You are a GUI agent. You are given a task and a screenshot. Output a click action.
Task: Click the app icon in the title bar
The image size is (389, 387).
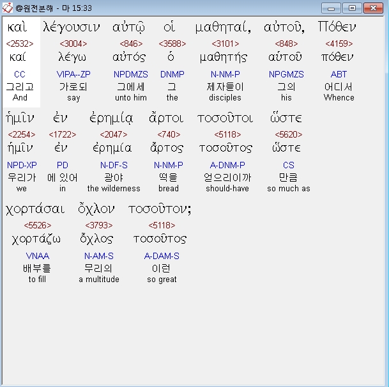coord(8,8)
